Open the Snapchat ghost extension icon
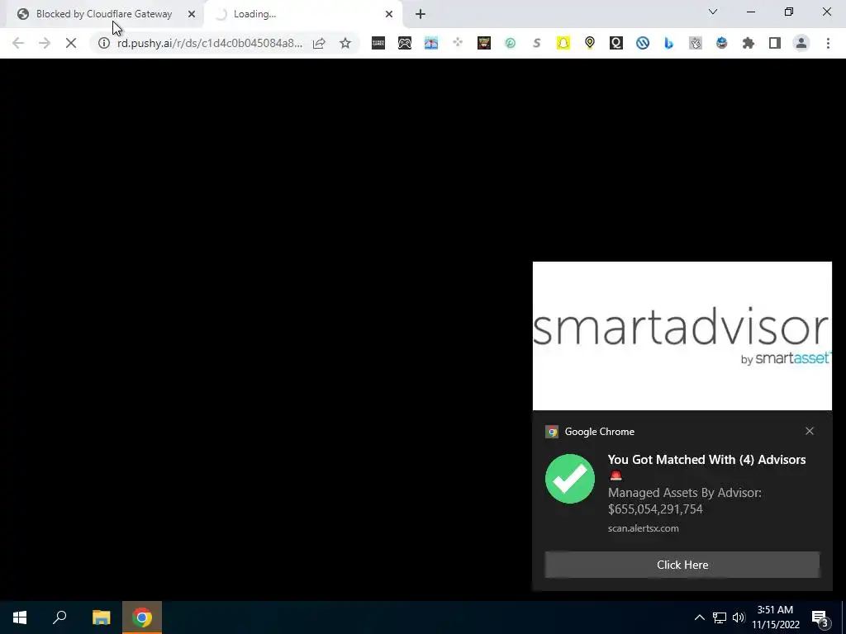Image resolution: width=846 pixels, height=634 pixels. tap(563, 43)
